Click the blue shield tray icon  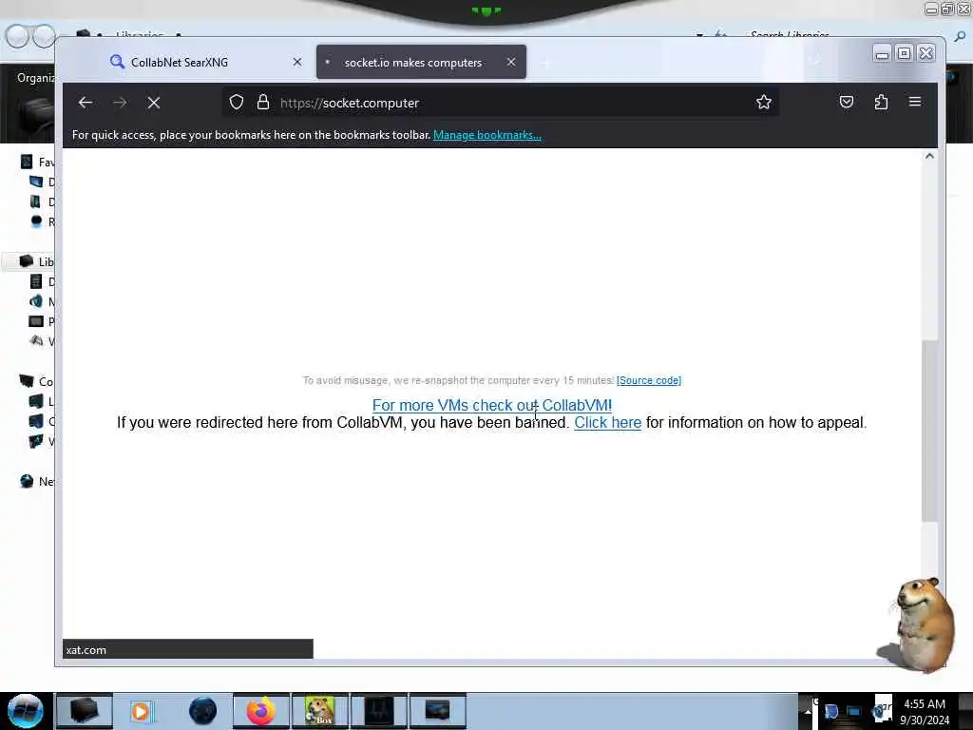click(x=831, y=711)
